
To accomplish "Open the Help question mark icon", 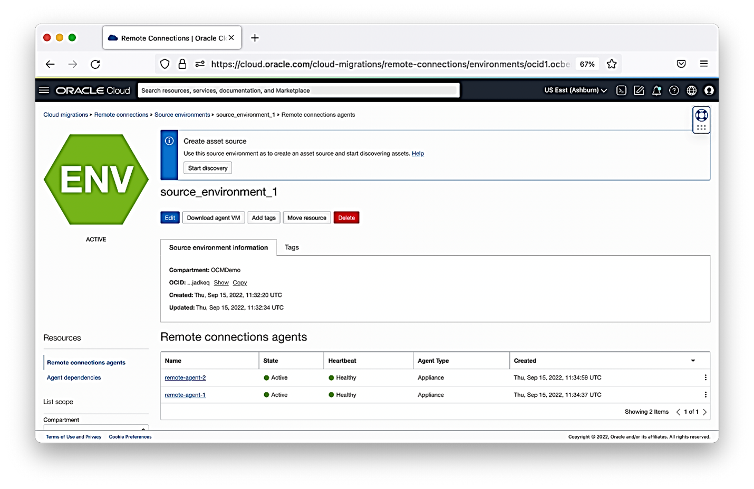I will pos(674,90).
